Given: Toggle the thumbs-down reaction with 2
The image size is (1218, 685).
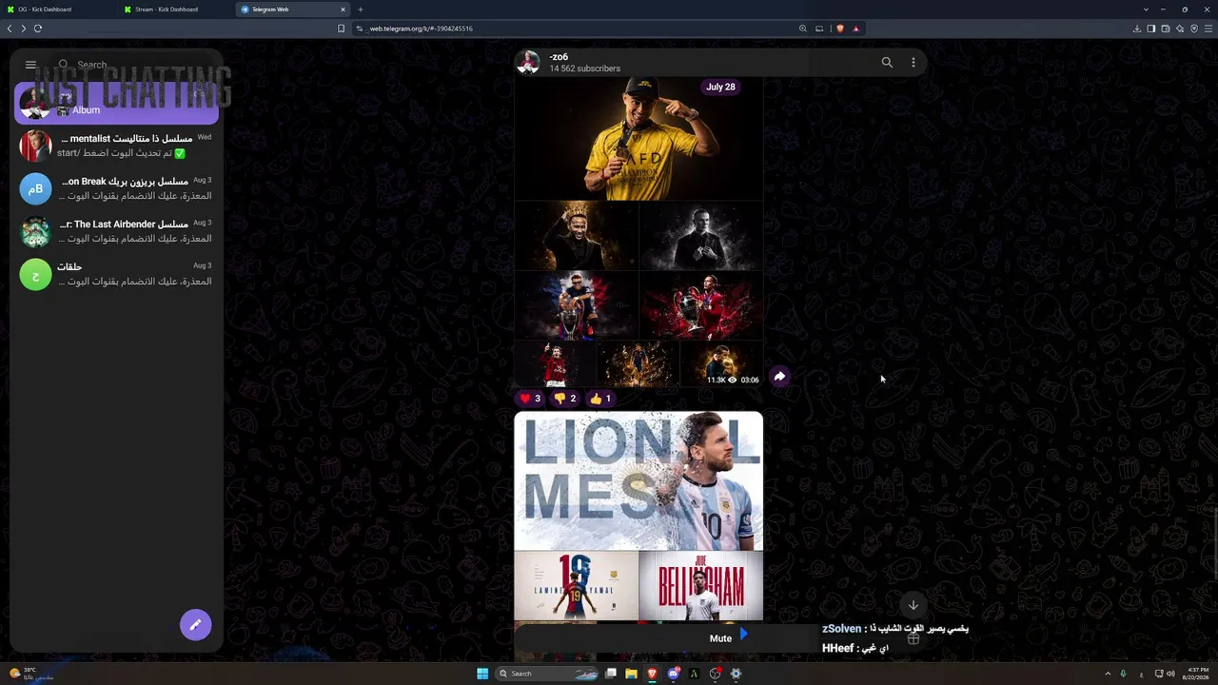Looking at the screenshot, I should click(x=565, y=399).
